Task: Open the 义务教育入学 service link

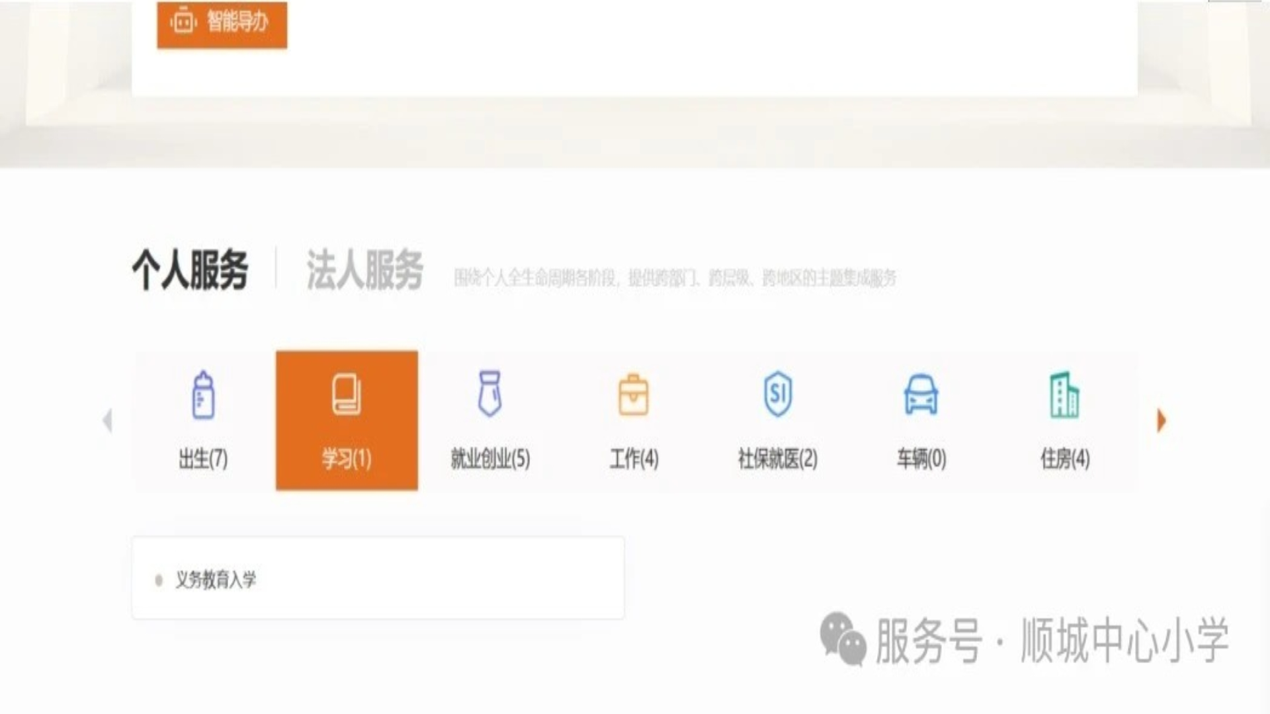Action: point(216,580)
